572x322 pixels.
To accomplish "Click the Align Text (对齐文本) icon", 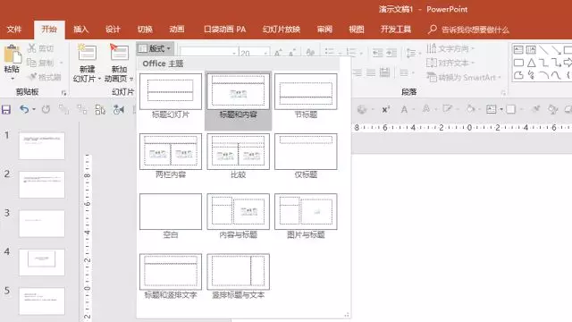I will 431,63.
